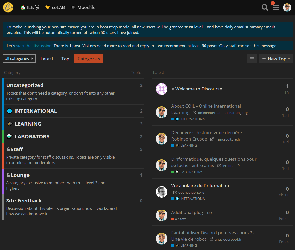Click the user avatar in the header
Viewport: 295px width, 250px height.
click(x=287, y=8)
